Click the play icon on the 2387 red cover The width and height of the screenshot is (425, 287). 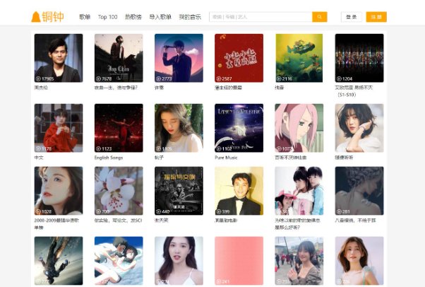click(x=219, y=78)
